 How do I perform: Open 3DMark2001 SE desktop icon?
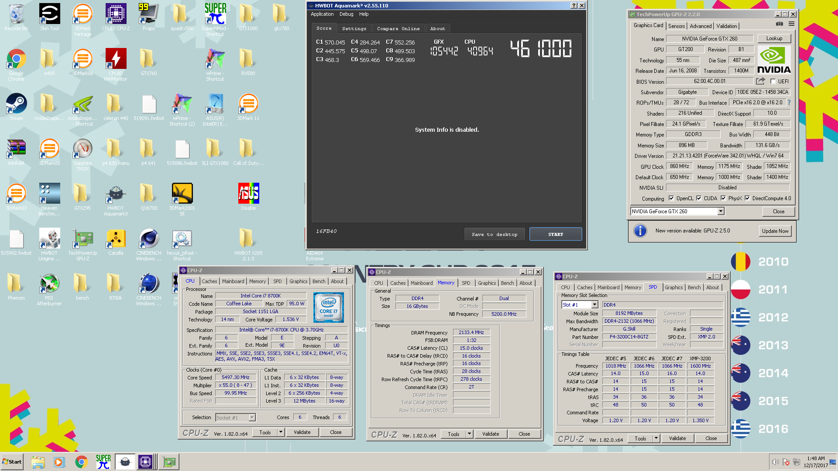click(x=182, y=199)
